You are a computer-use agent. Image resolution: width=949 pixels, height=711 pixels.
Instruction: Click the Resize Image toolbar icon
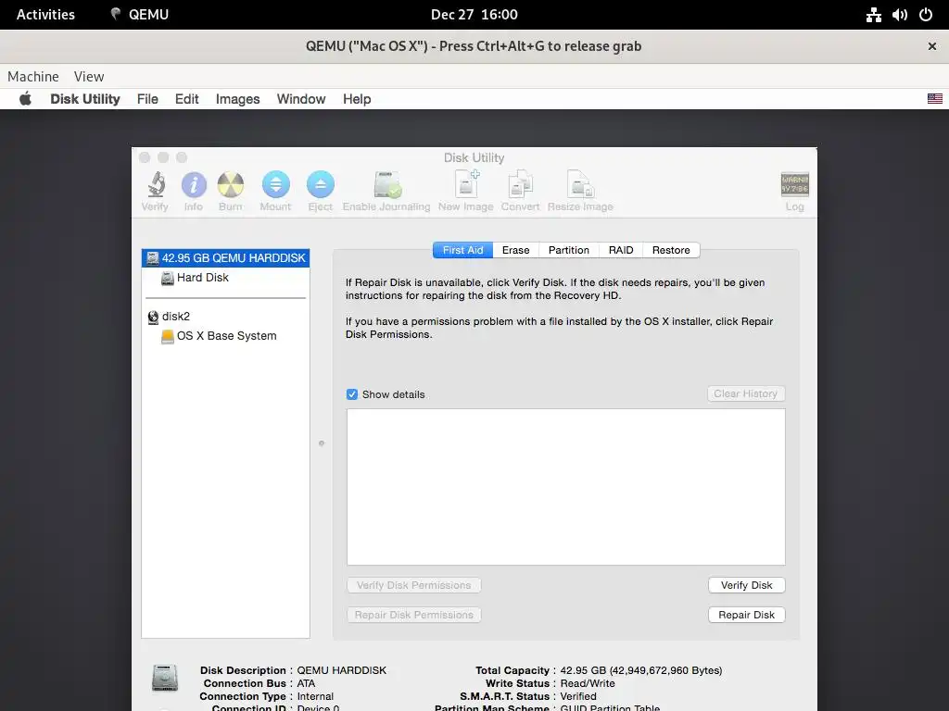tap(580, 184)
